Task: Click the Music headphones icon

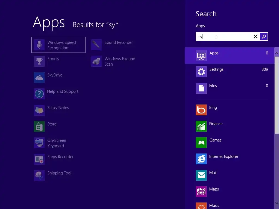Action: (x=201, y=206)
